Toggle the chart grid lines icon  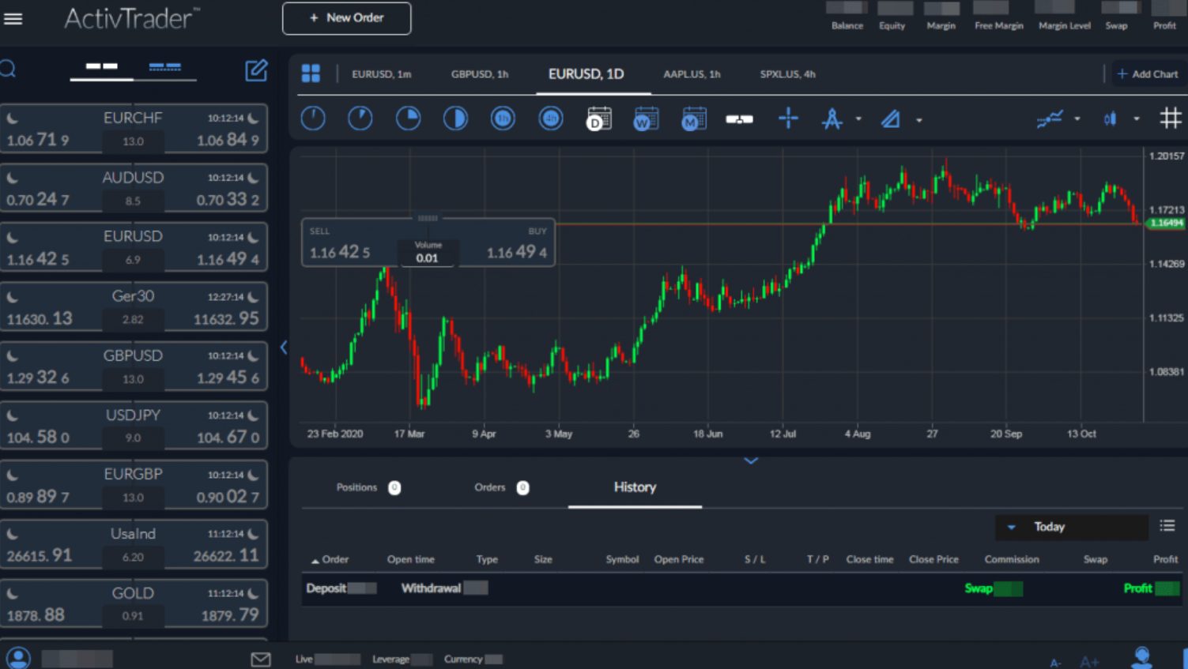[x=1170, y=119]
